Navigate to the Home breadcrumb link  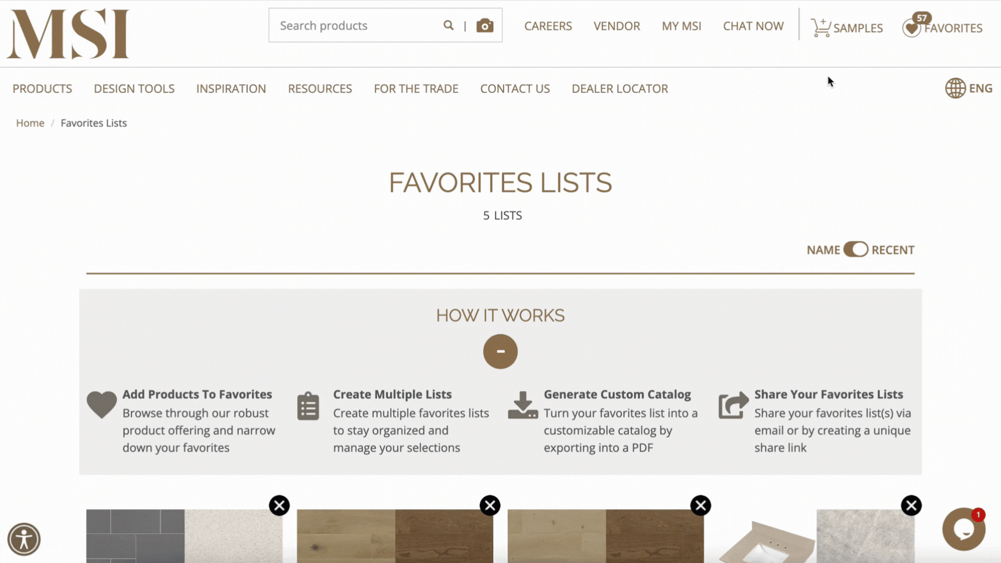[30, 123]
